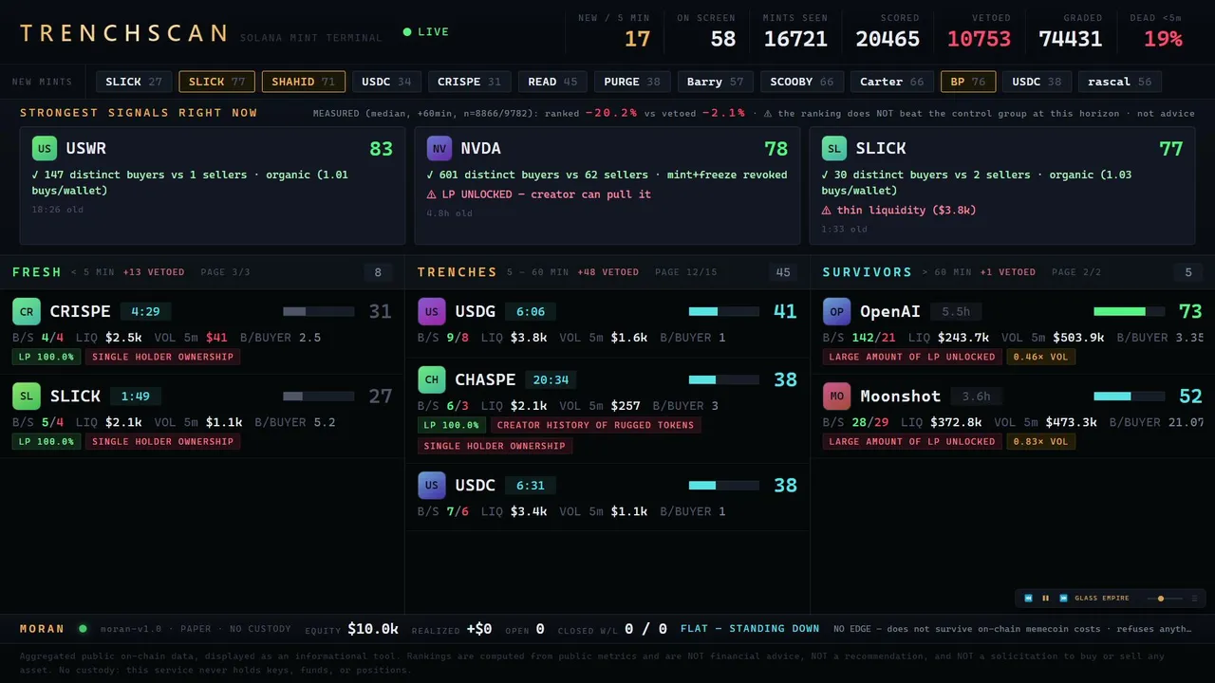Select the highlighted SLICK 77 mint chip

(216, 82)
